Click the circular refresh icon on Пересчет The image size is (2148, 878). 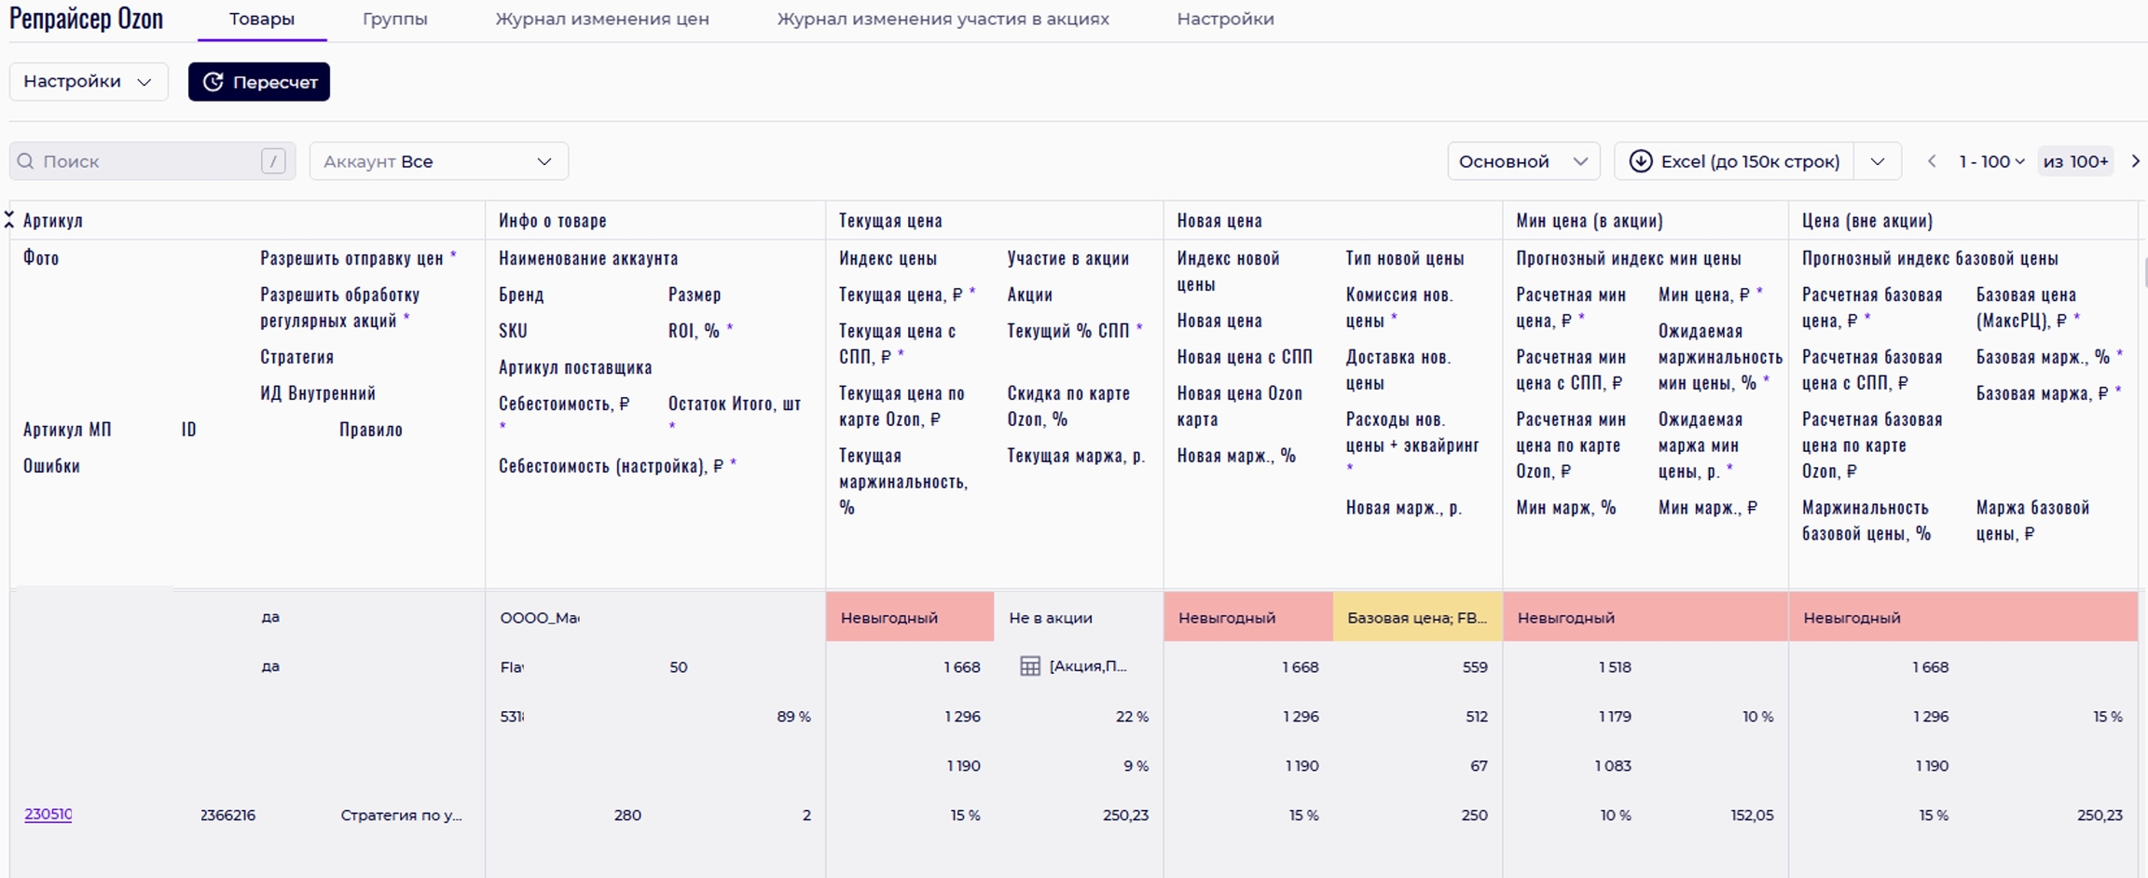213,82
